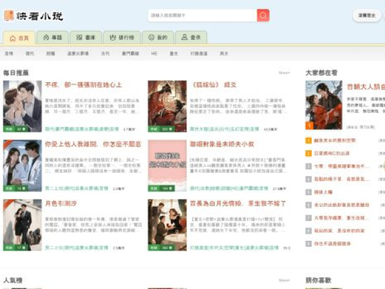Click the grey rank 9 badge in list
The width and height of the screenshot is (385, 289).
coord(309,243)
